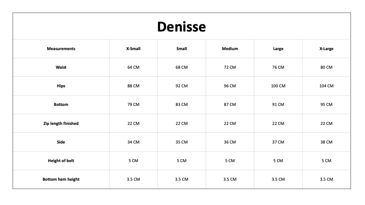This screenshot has height=205, width=365.
Task: Select the 87 CM bottom cell
Action: coord(230,104)
